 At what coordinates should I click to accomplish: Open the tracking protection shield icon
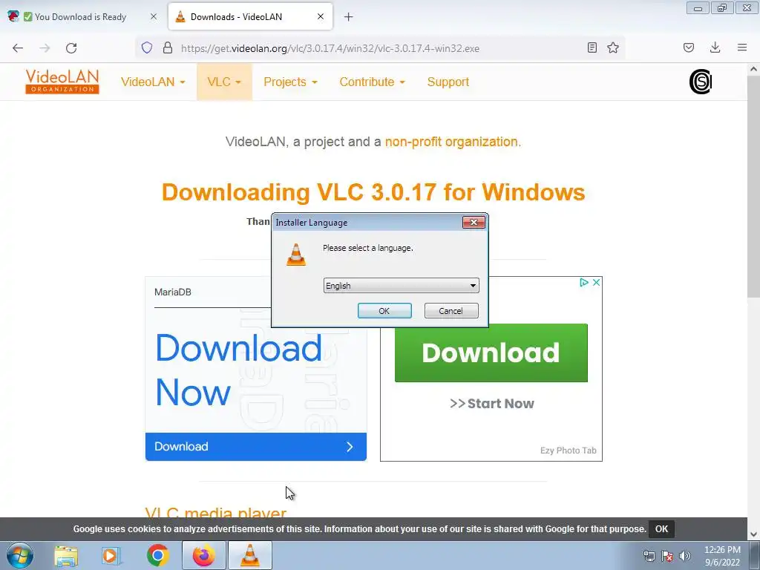click(147, 48)
